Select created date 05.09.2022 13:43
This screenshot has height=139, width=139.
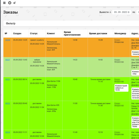20,60
